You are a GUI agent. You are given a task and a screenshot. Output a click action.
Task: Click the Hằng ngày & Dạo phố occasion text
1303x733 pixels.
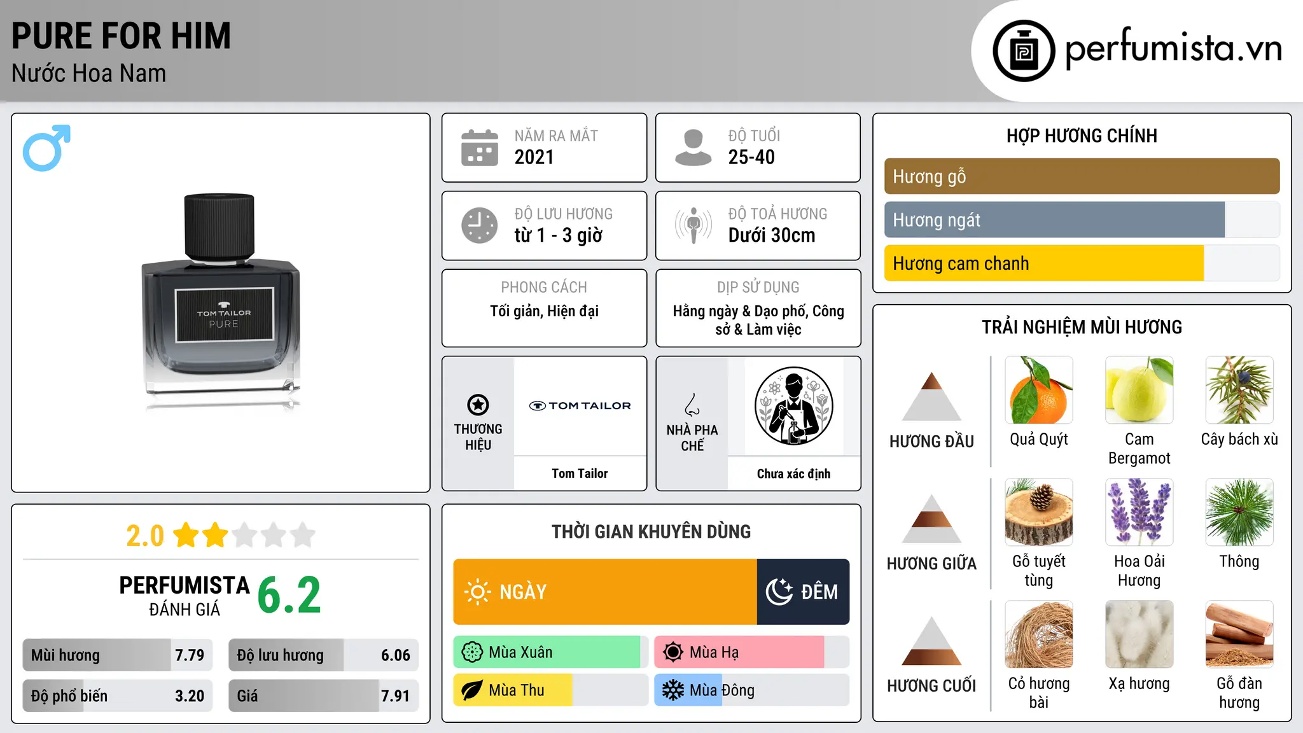coord(758,320)
